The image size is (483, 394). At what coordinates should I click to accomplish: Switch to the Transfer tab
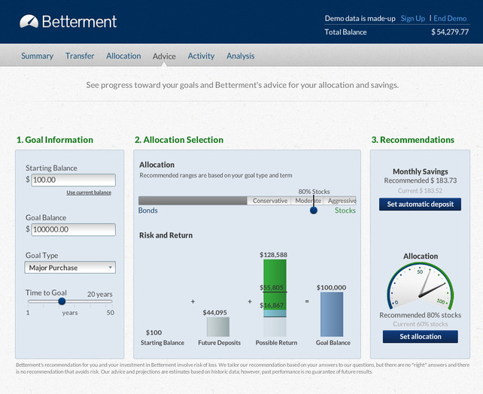80,56
